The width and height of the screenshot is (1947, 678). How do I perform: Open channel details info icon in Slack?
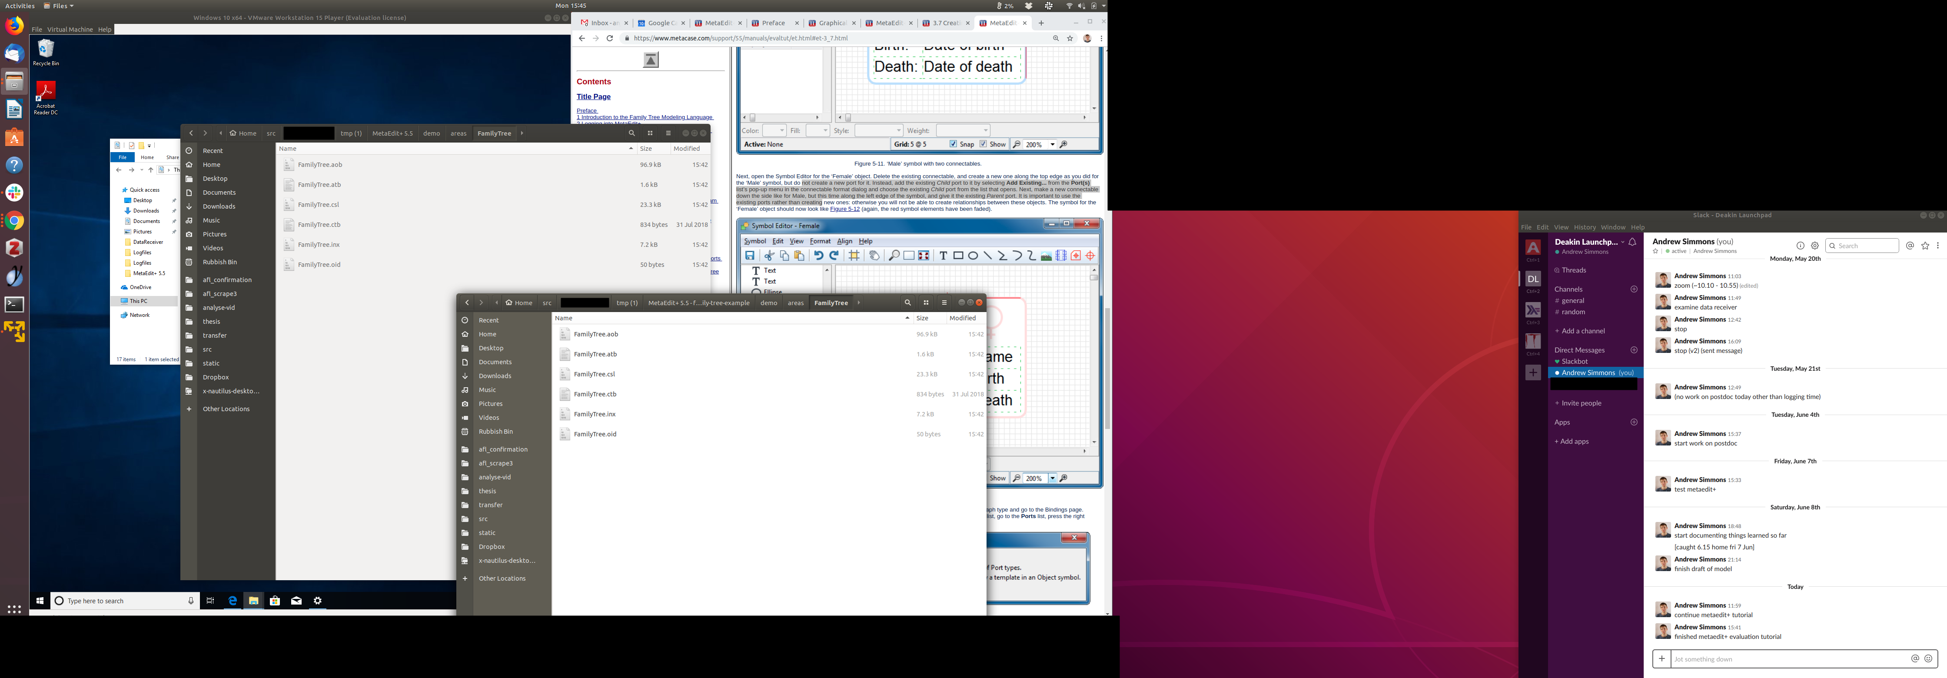click(x=1800, y=246)
